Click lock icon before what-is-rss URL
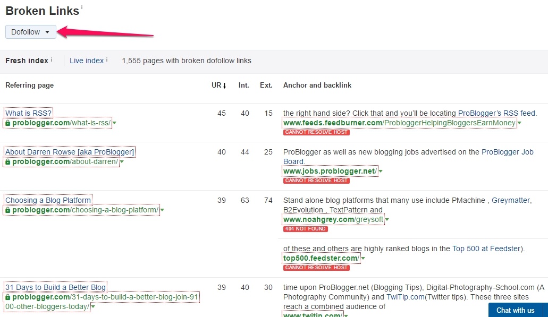The height and width of the screenshot is (317, 548). [x=7, y=123]
